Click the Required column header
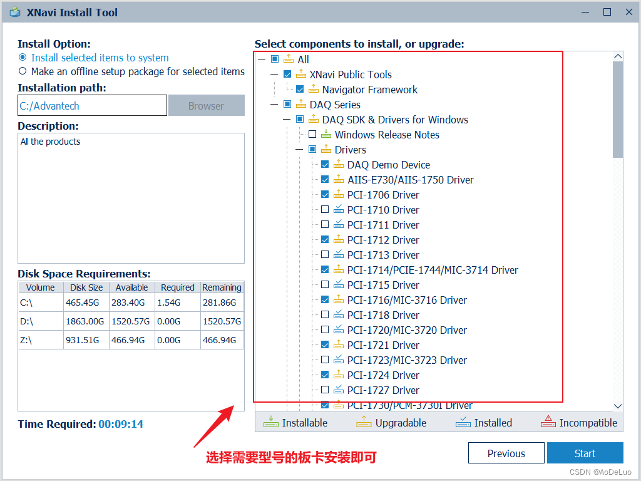 pyautogui.click(x=177, y=287)
